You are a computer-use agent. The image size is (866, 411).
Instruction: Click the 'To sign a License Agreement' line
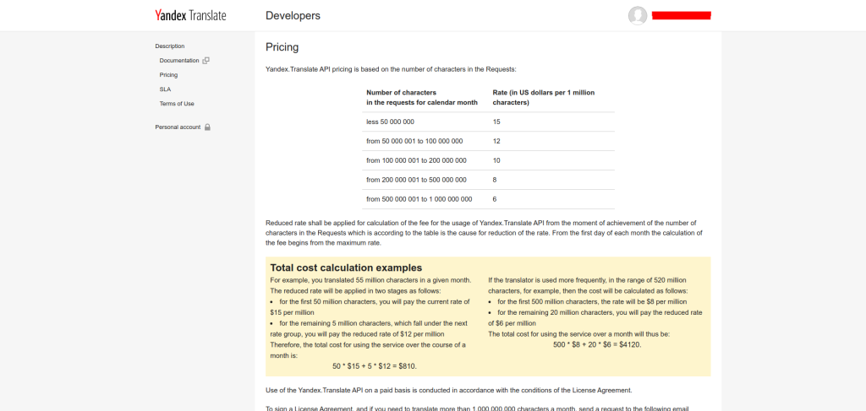pyautogui.click(x=478, y=408)
